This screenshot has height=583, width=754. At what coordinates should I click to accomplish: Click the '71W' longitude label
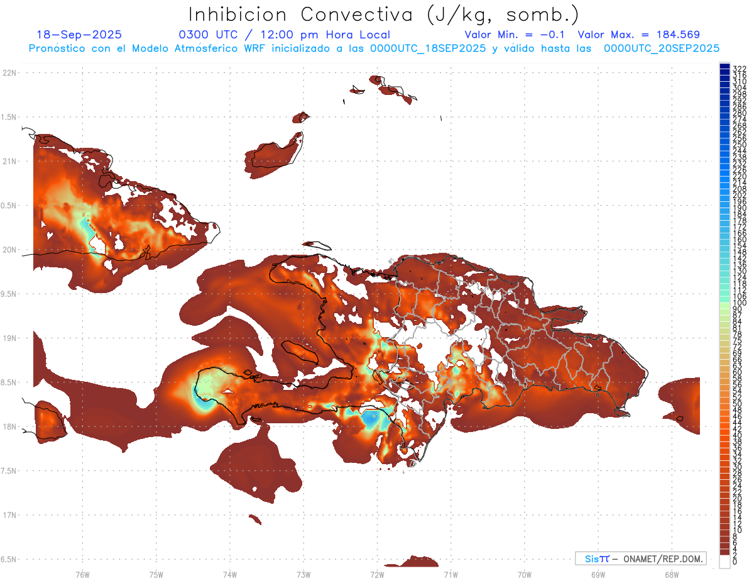click(x=451, y=574)
